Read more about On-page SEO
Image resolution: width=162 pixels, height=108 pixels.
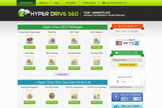[x=97, y=68]
